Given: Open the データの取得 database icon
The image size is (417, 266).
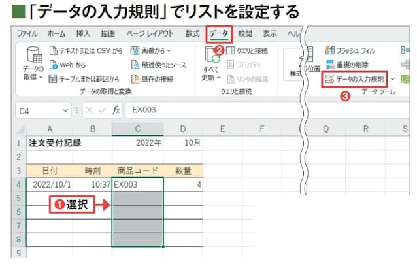Looking at the screenshot, I should pyautogui.click(x=35, y=55).
